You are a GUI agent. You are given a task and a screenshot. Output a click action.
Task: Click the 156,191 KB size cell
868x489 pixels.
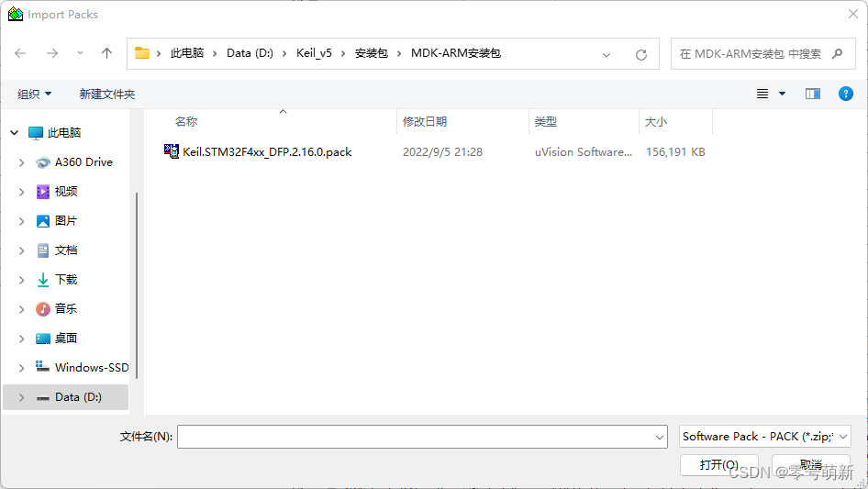675,151
